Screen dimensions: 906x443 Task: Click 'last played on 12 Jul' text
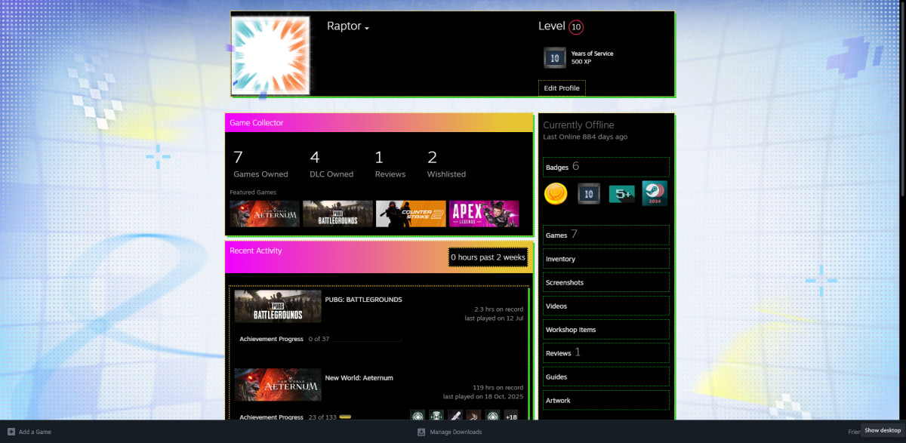(x=494, y=318)
